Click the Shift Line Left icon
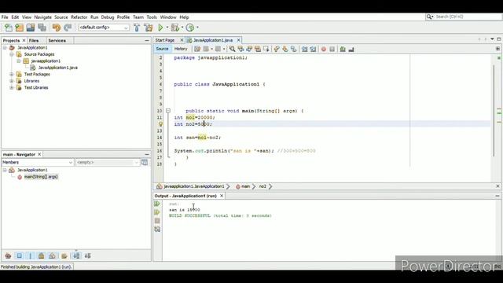Screen dimensions: 503x283 304,49
